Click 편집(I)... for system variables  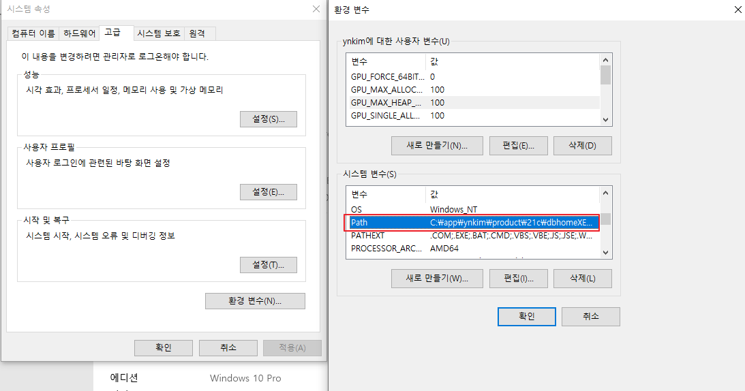point(518,279)
